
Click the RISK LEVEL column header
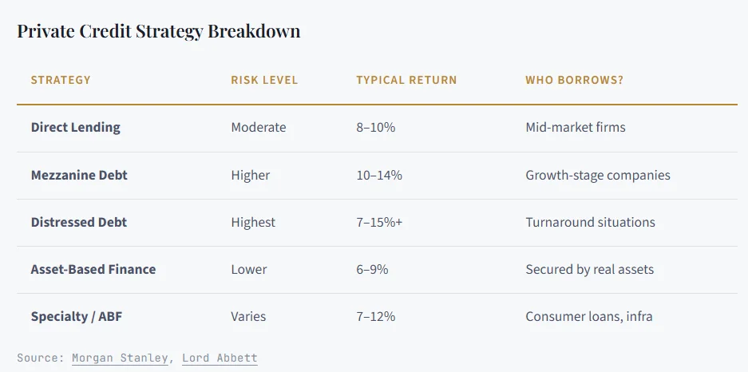pos(264,80)
